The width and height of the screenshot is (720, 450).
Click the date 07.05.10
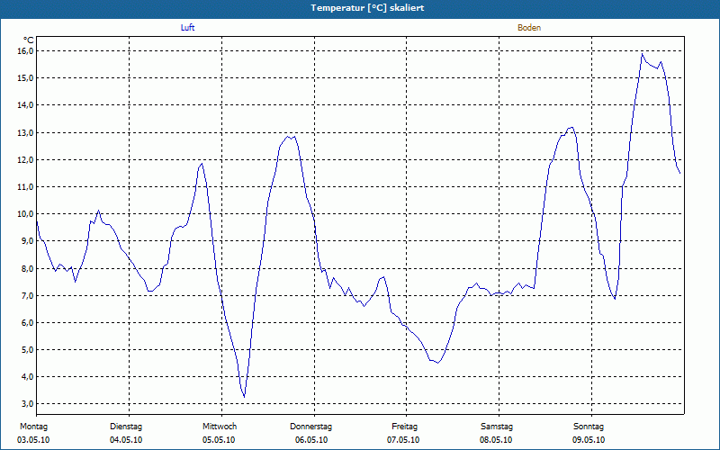coord(403,440)
